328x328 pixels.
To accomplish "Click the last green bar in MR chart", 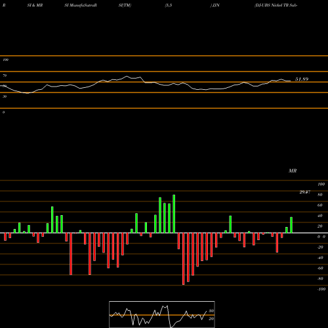I will click(291, 225).
